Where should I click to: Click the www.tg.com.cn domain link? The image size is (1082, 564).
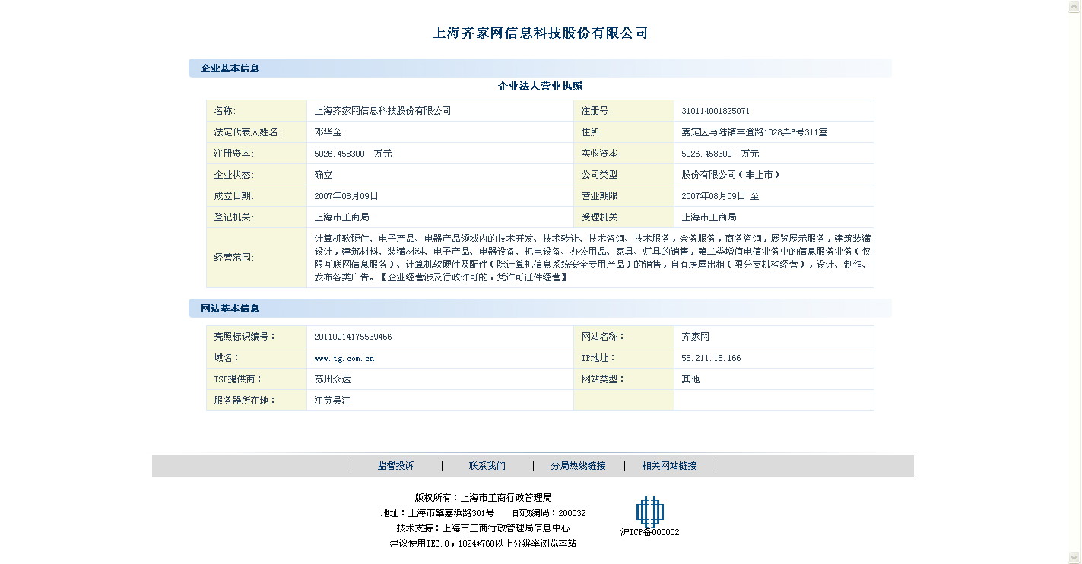coord(344,358)
